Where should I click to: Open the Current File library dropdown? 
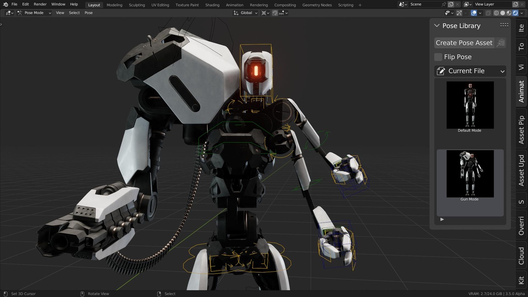(x=470, y=71)
